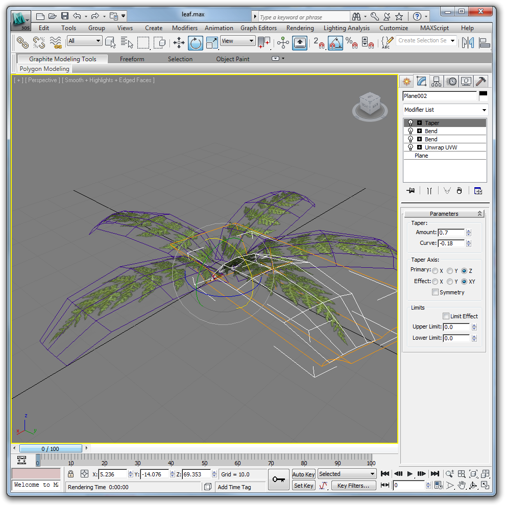The width and height of the screenshot is (505, 506).
Task: Click the Pin Stack icon
Action: click(411, 191)
